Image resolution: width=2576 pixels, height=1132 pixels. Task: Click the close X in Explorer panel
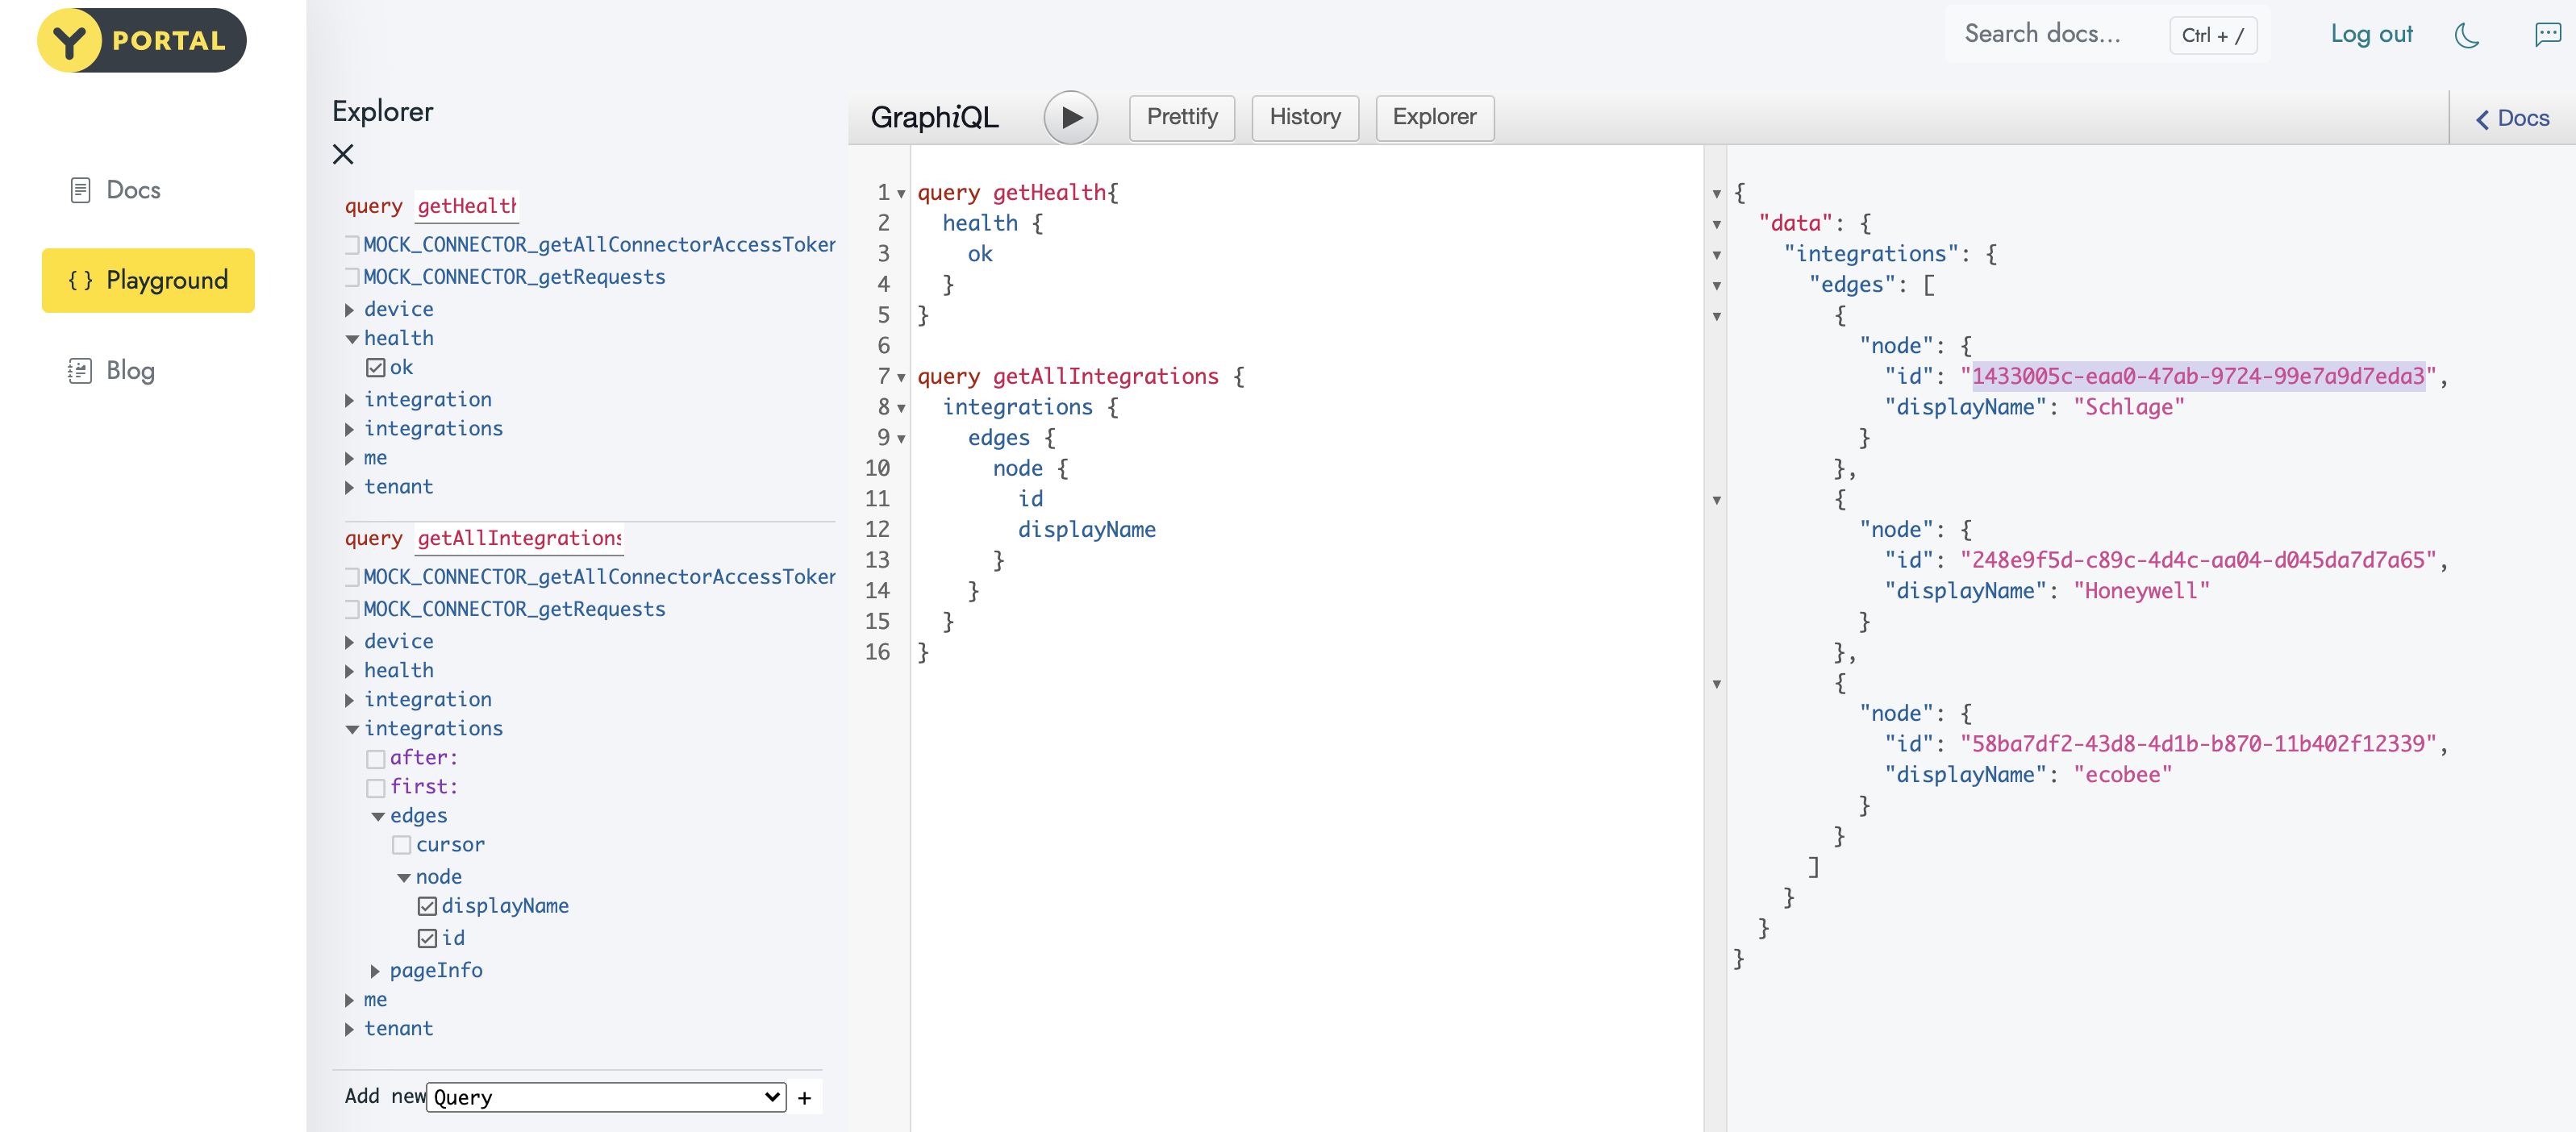(344, 155)
